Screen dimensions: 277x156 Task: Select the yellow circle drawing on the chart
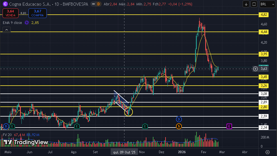click(x=128, y=112)
